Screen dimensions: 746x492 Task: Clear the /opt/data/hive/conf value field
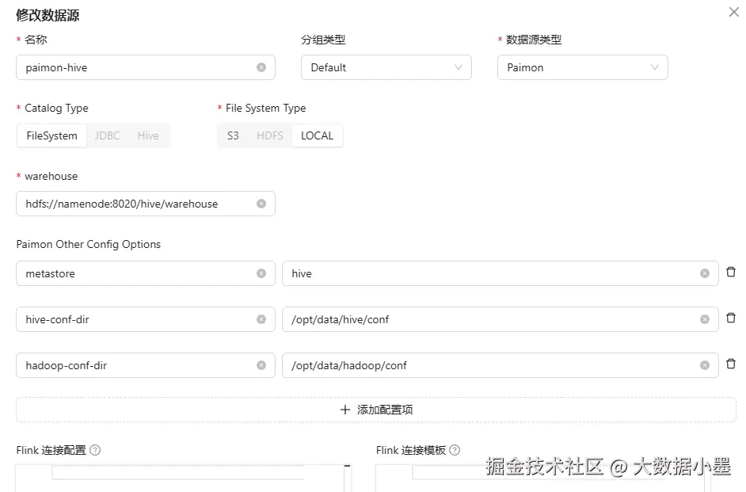705,319
